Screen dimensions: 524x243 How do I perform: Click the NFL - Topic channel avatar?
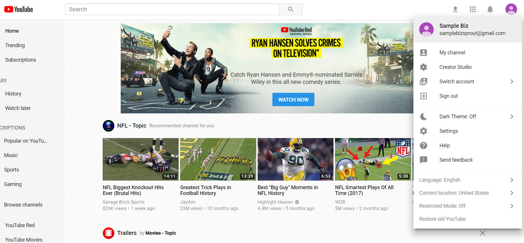tap(109, 126)
